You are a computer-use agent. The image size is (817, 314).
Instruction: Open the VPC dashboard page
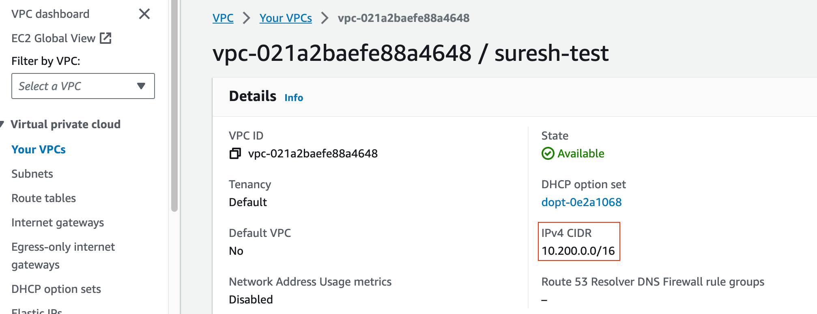pos(50,14)
